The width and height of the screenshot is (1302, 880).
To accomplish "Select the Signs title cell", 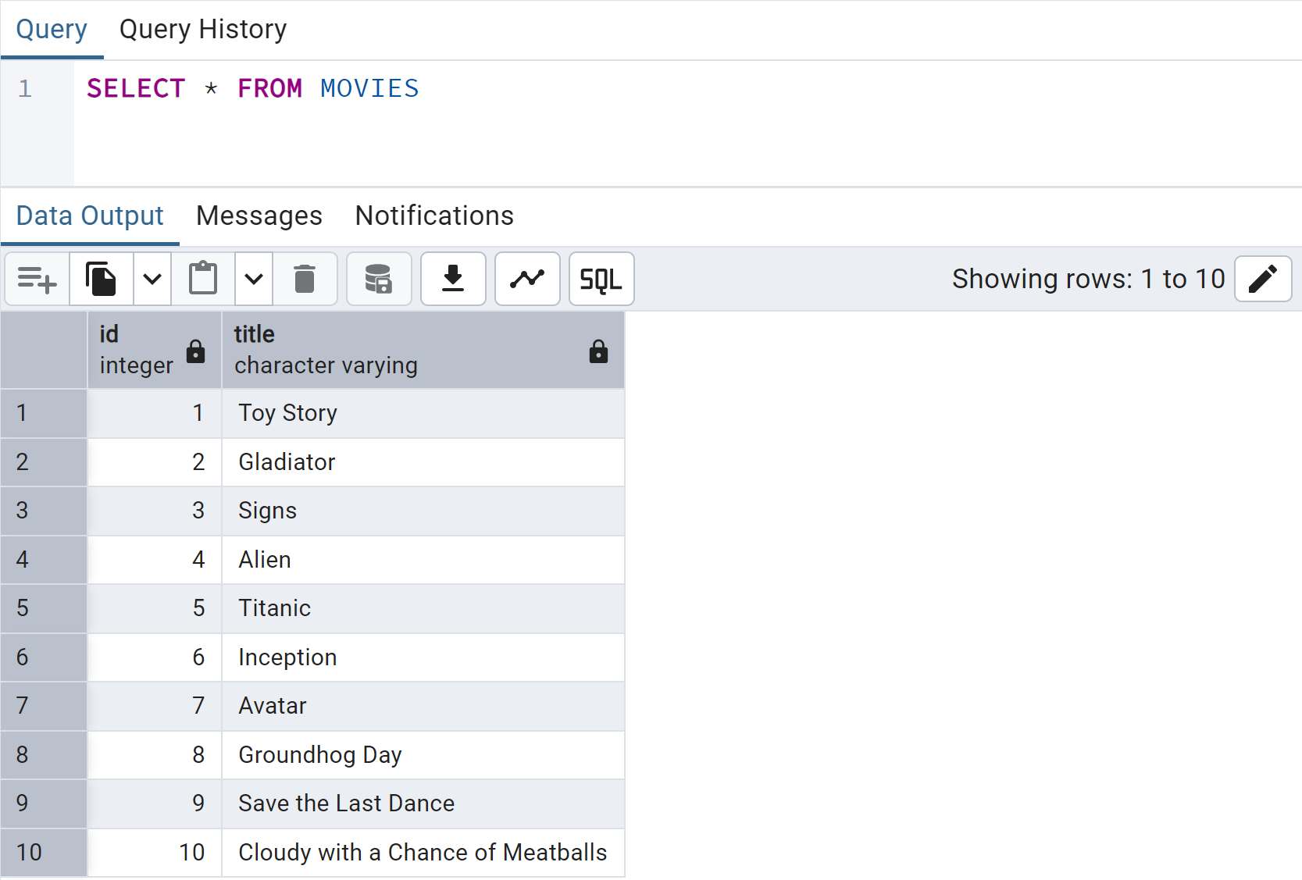I will pos(423,511).
